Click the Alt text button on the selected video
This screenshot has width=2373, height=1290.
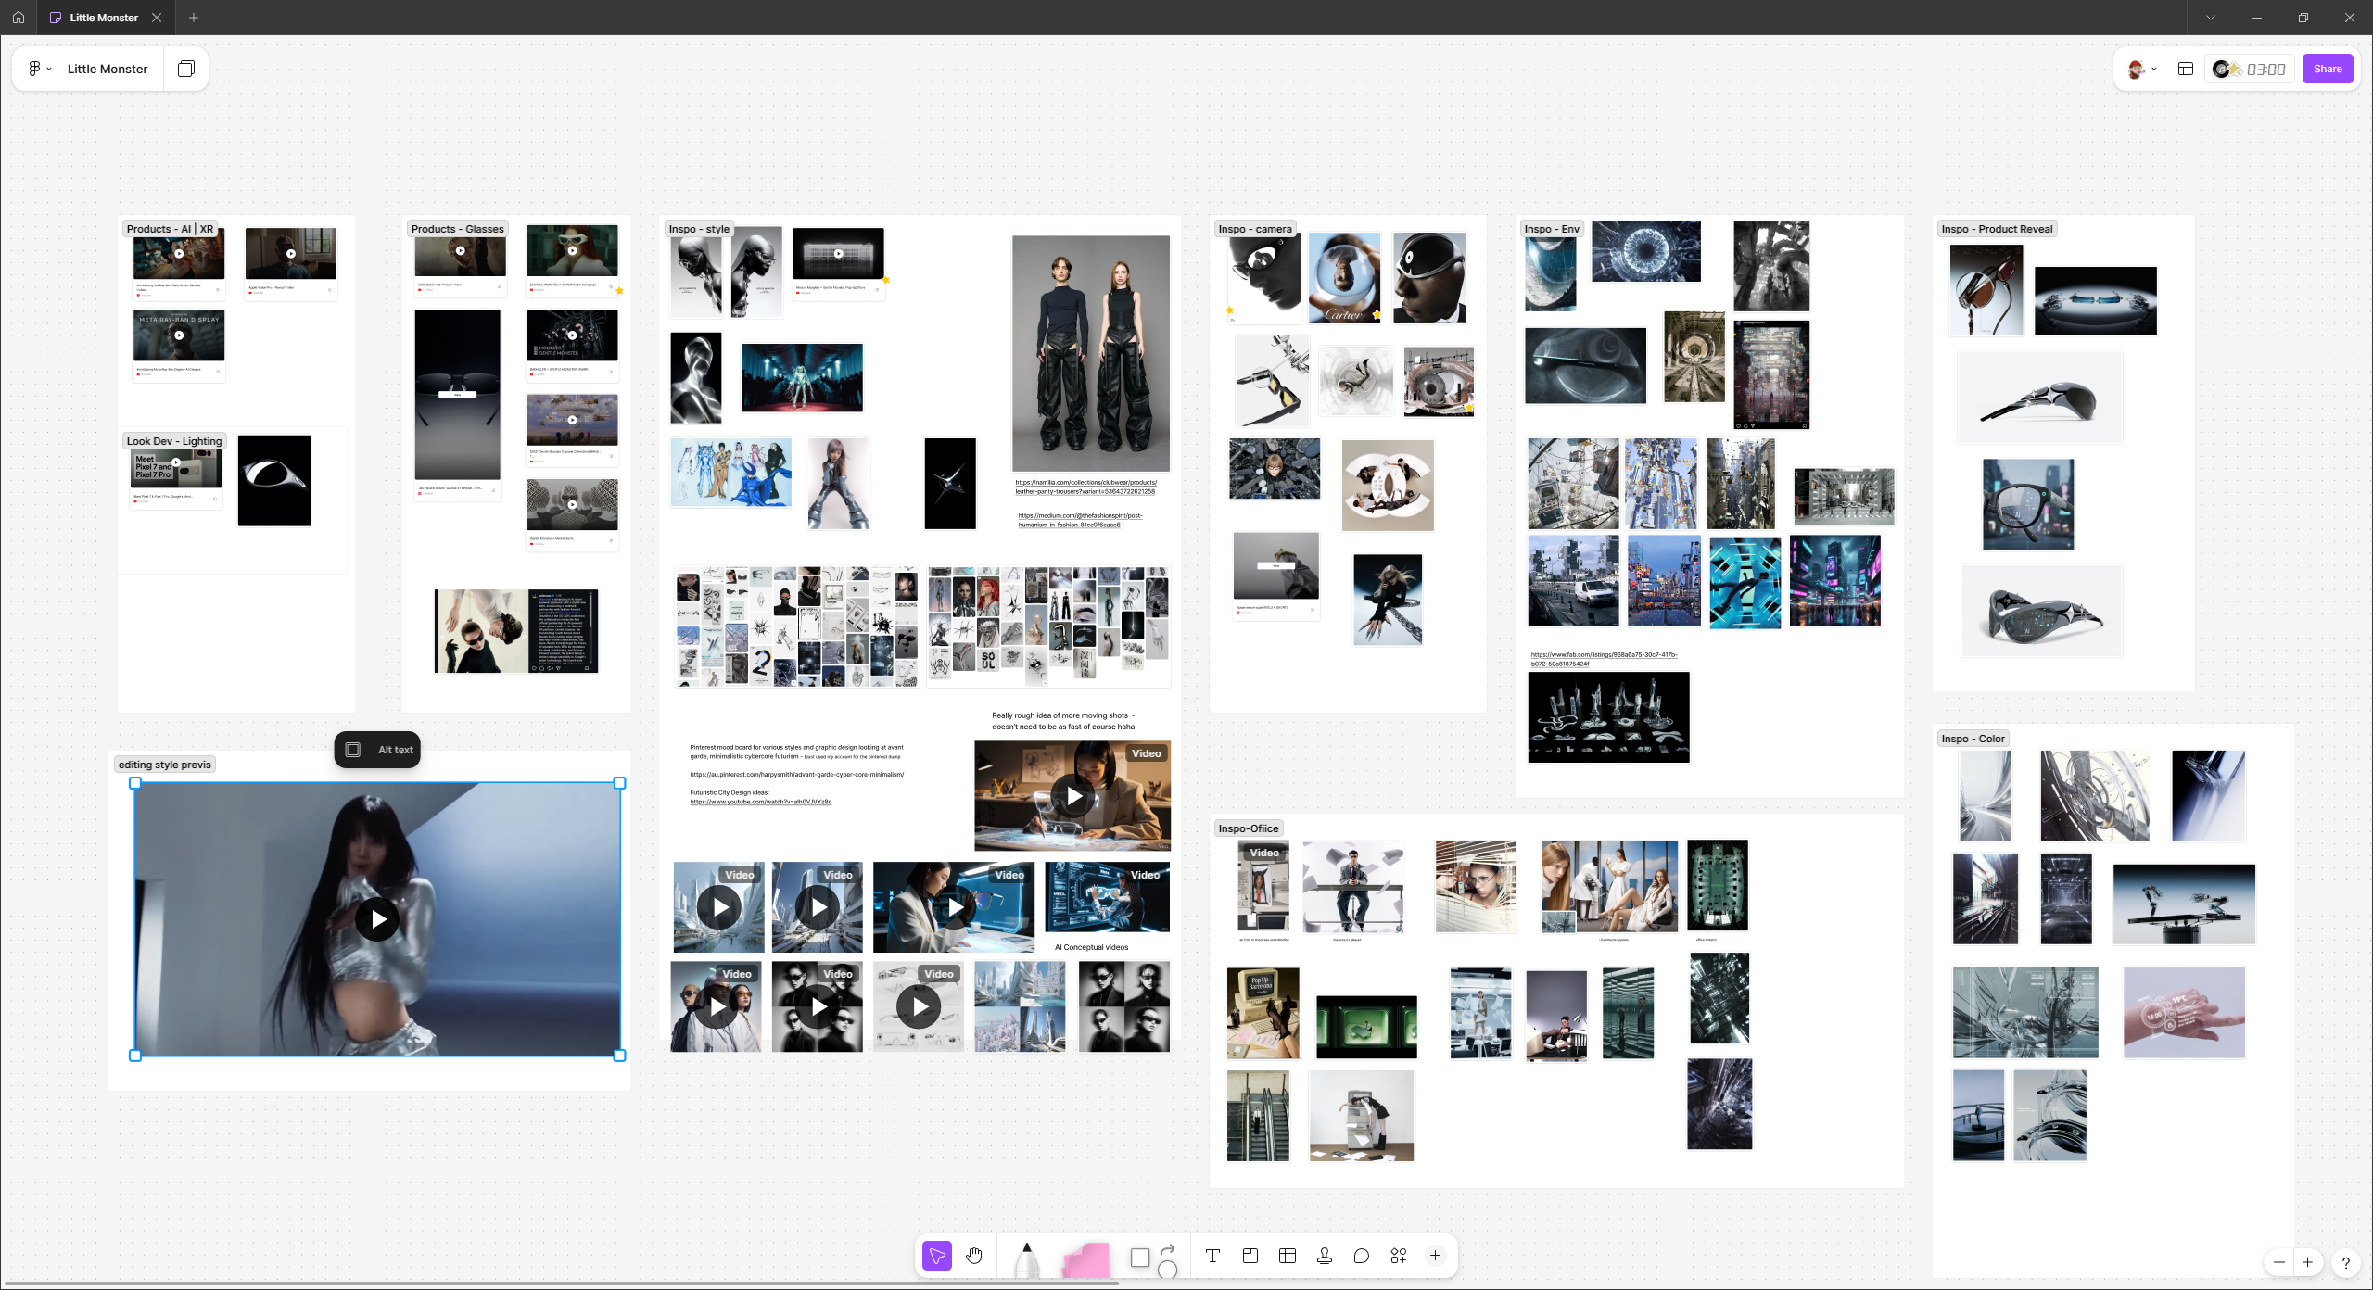377,750
